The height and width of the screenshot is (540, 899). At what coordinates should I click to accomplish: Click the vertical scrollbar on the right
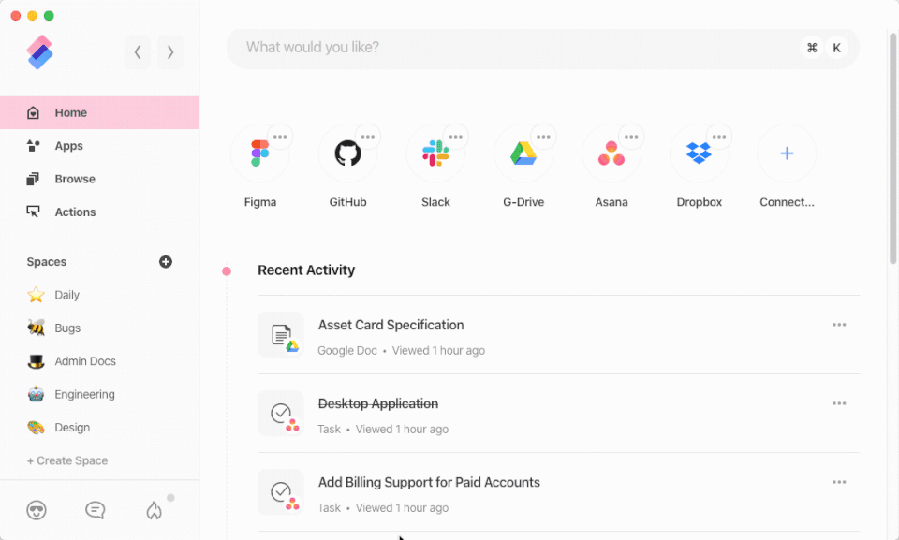tap(892, 149)
